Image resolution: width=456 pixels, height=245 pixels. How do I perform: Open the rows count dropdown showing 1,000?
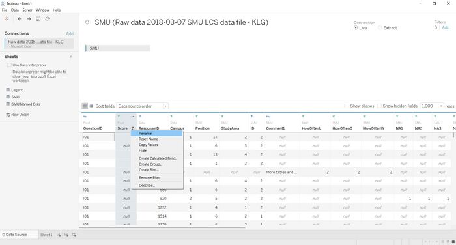click(432, 106)
